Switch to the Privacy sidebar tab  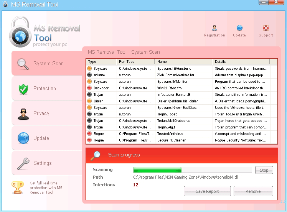[x=41, y=113]
